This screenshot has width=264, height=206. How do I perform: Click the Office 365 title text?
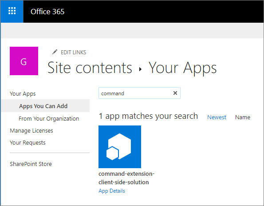[47, 12]
